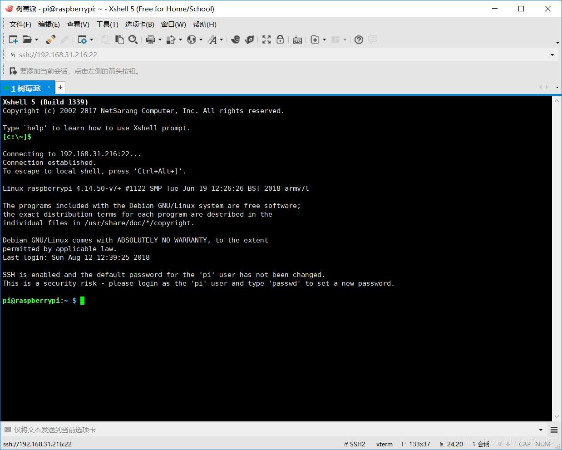This screenshot has width=562, height=450.
Task: Click the Connect plug icon
Action: [51, 40]
